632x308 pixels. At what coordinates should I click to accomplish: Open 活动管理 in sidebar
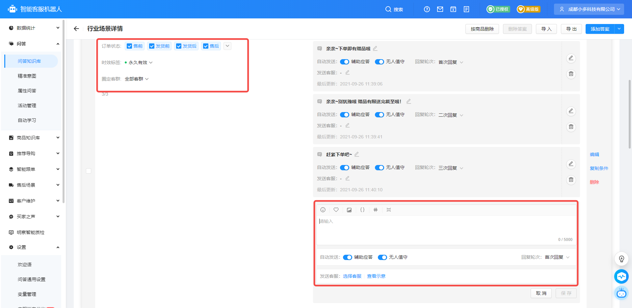tap(27, 106)
